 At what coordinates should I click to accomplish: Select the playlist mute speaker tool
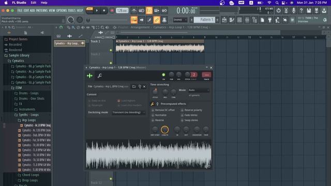83,27
